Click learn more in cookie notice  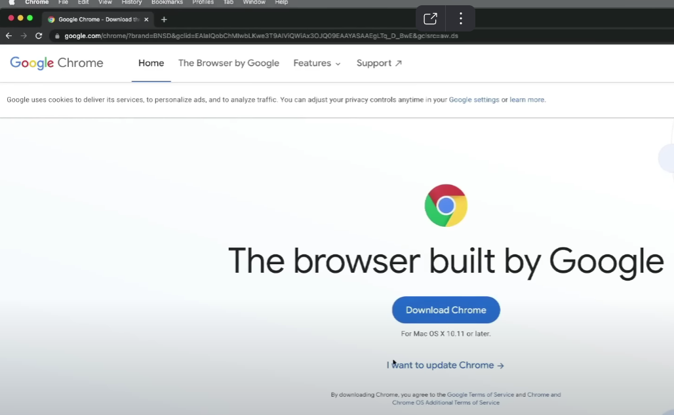[526, 100]
